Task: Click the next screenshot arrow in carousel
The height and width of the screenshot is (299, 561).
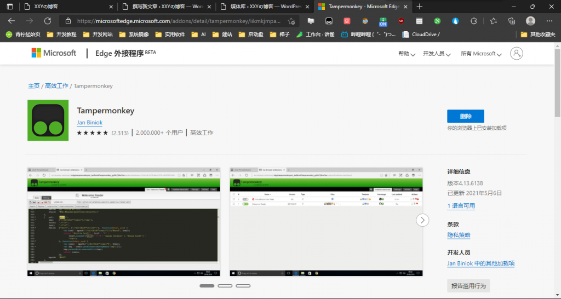Action: [422, 220]
